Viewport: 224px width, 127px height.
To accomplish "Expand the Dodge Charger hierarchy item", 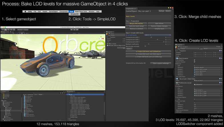I will click(68, 120).
